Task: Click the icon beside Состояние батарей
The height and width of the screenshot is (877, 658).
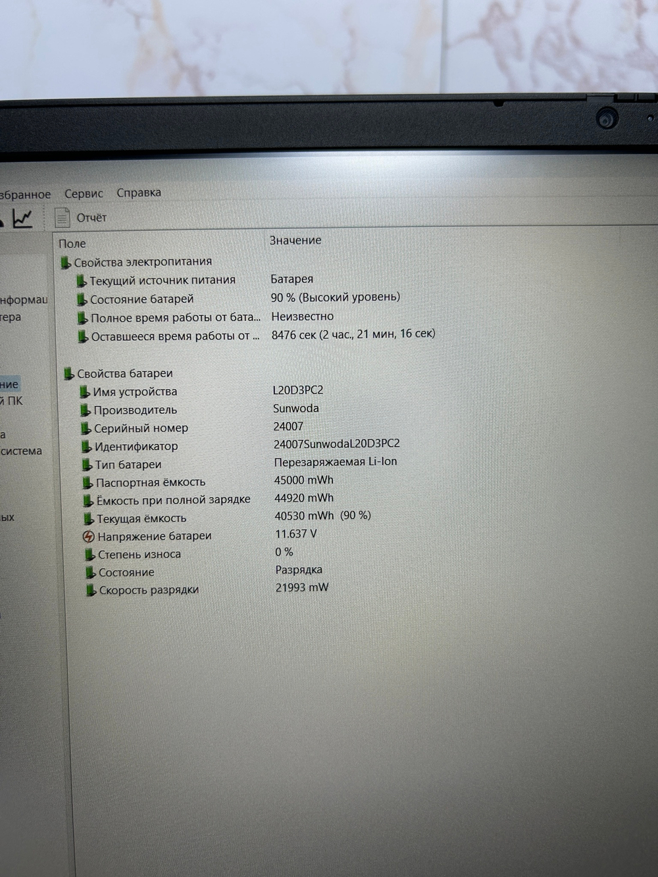Action: [x=82, y=299]
